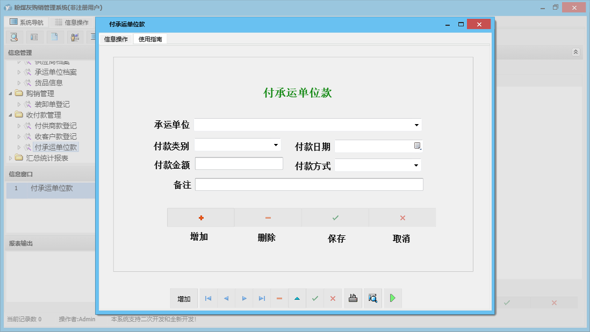Open print preview via magnifier icon
The image size is (590, 332).
click(x=373, y=298)
